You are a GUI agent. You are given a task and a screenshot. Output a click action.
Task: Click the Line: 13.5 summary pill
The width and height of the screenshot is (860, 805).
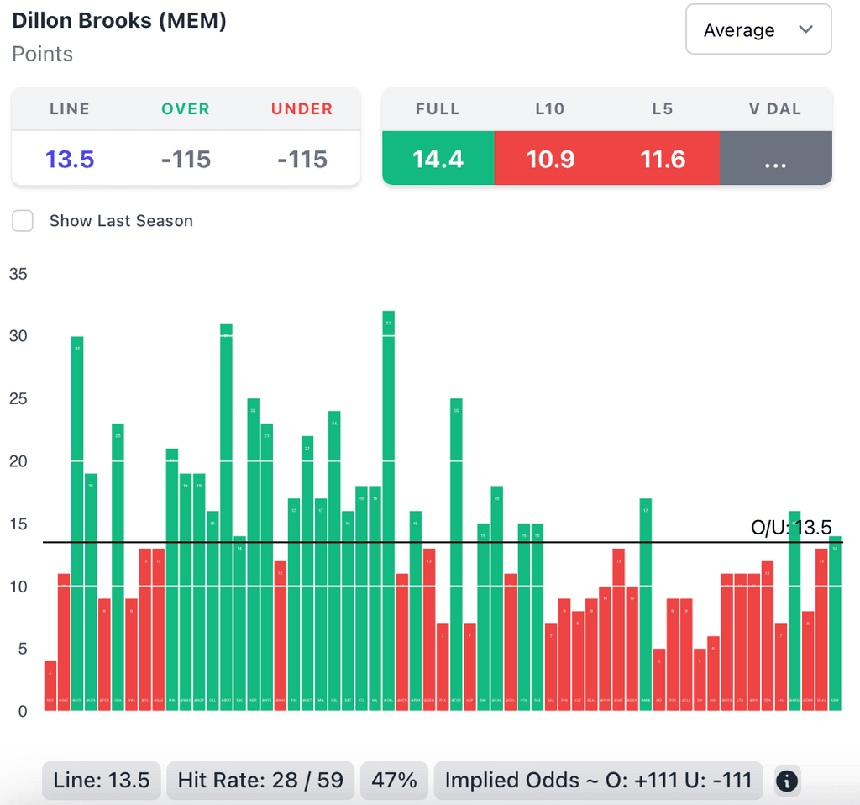(102, 781)
